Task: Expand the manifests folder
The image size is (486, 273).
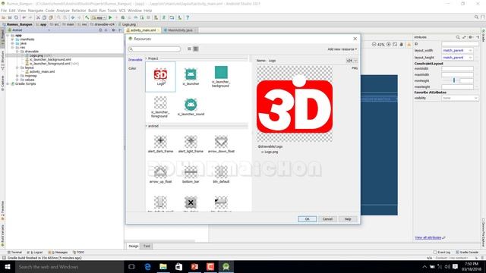Action: (x=12, y=39)
